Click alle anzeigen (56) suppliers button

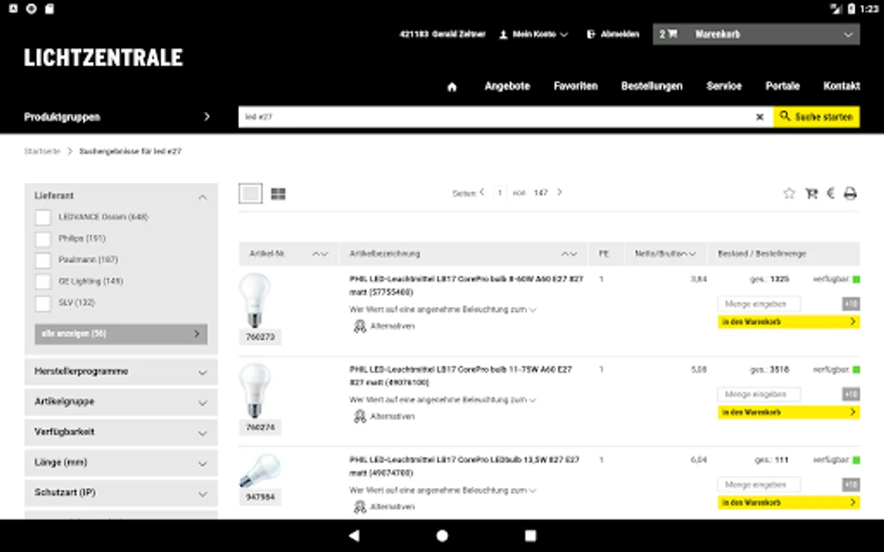click(x=121, y=334)
